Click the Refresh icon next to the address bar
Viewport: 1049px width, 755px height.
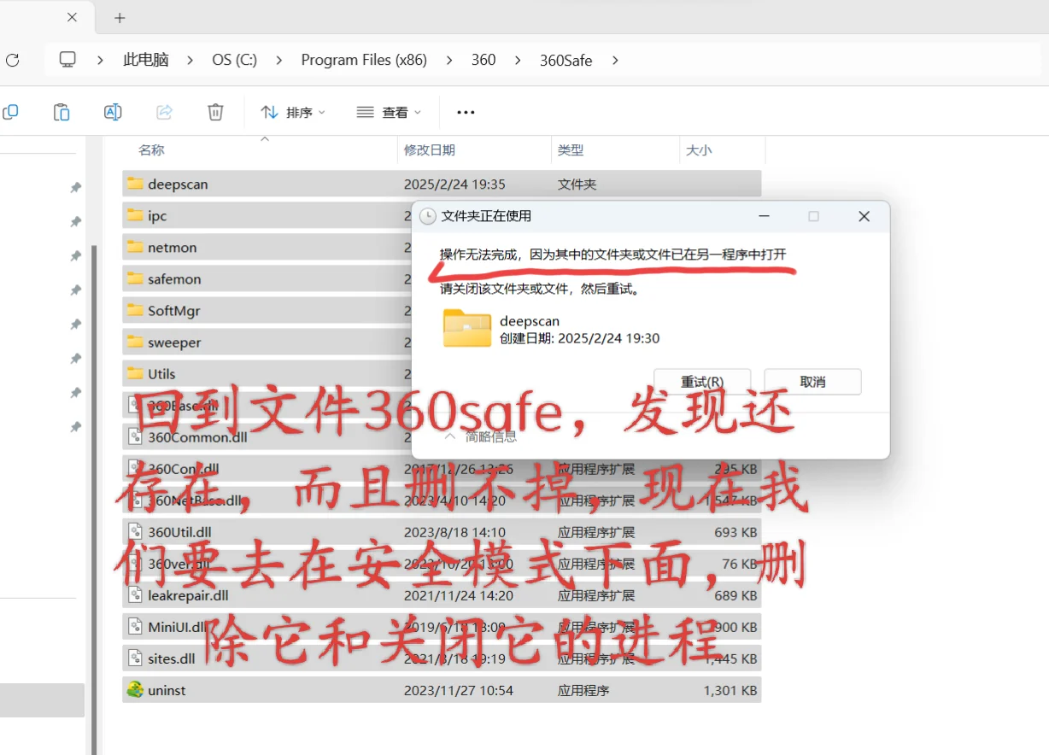click(13, 60)
